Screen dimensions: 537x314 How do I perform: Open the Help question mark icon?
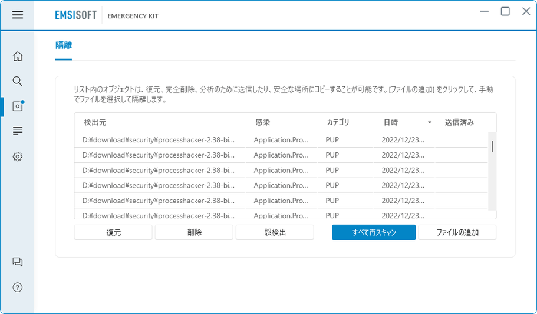(18, 288)
